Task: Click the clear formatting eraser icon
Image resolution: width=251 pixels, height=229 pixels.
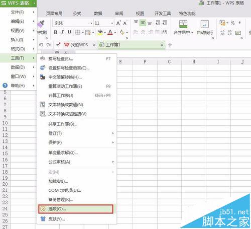Action: click(122, 32)
